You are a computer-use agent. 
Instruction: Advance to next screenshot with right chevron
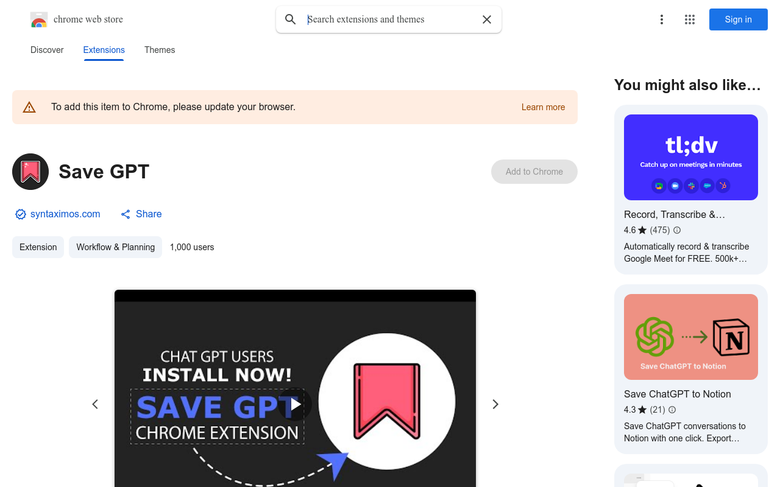click(x=495, y=404)
